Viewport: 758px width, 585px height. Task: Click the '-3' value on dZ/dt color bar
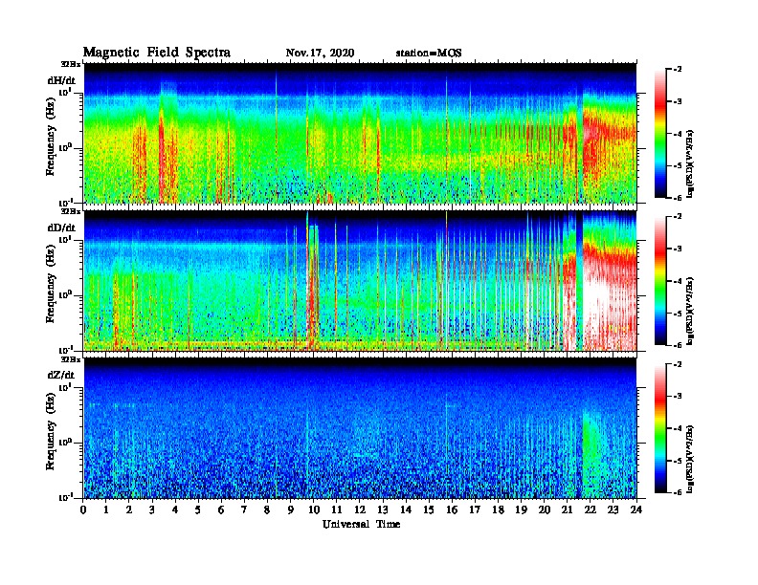pos(678,397)
